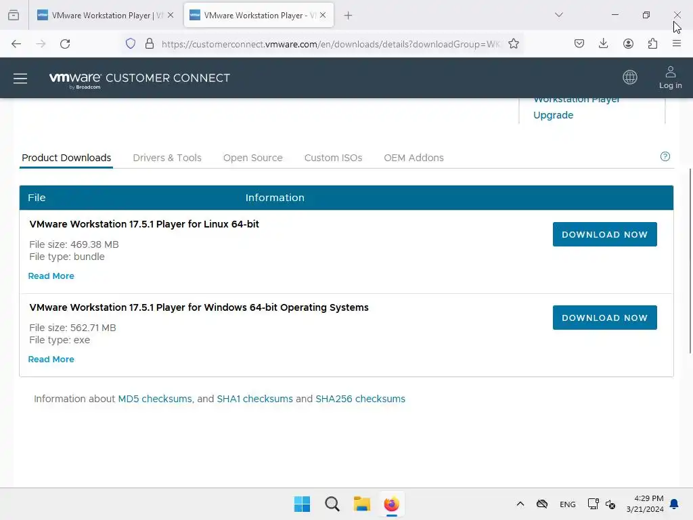Open the ENG language indicator
Viewport: 693px width, 520px height.
tap(568, 504)
